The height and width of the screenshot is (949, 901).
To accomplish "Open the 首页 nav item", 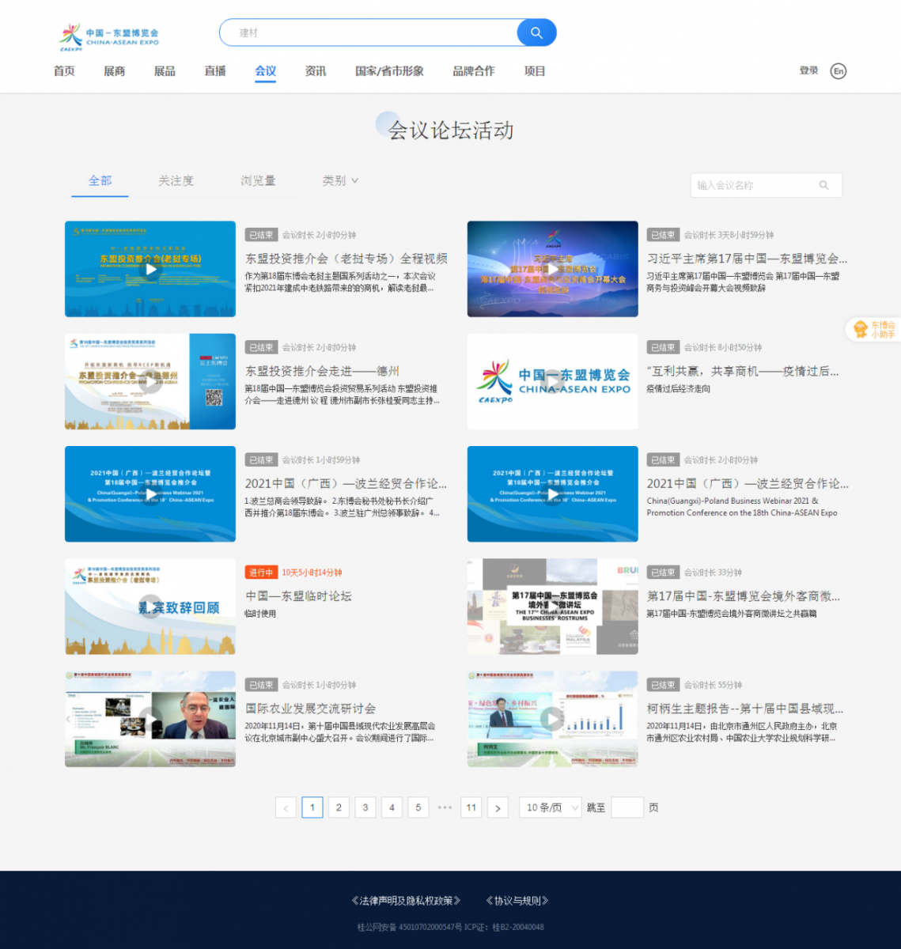I will pos(64,71).
